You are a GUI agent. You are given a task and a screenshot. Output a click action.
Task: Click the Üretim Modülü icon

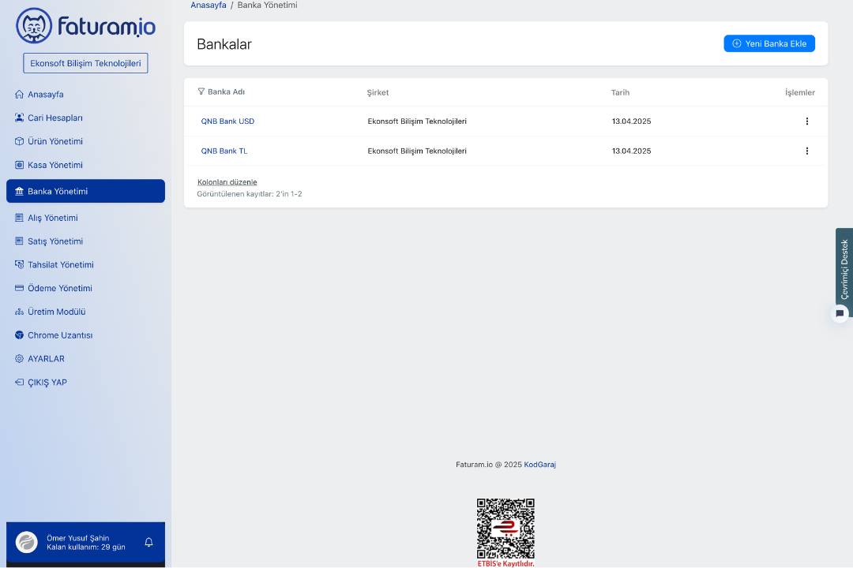pyautogui.click(x=19, y=312)
